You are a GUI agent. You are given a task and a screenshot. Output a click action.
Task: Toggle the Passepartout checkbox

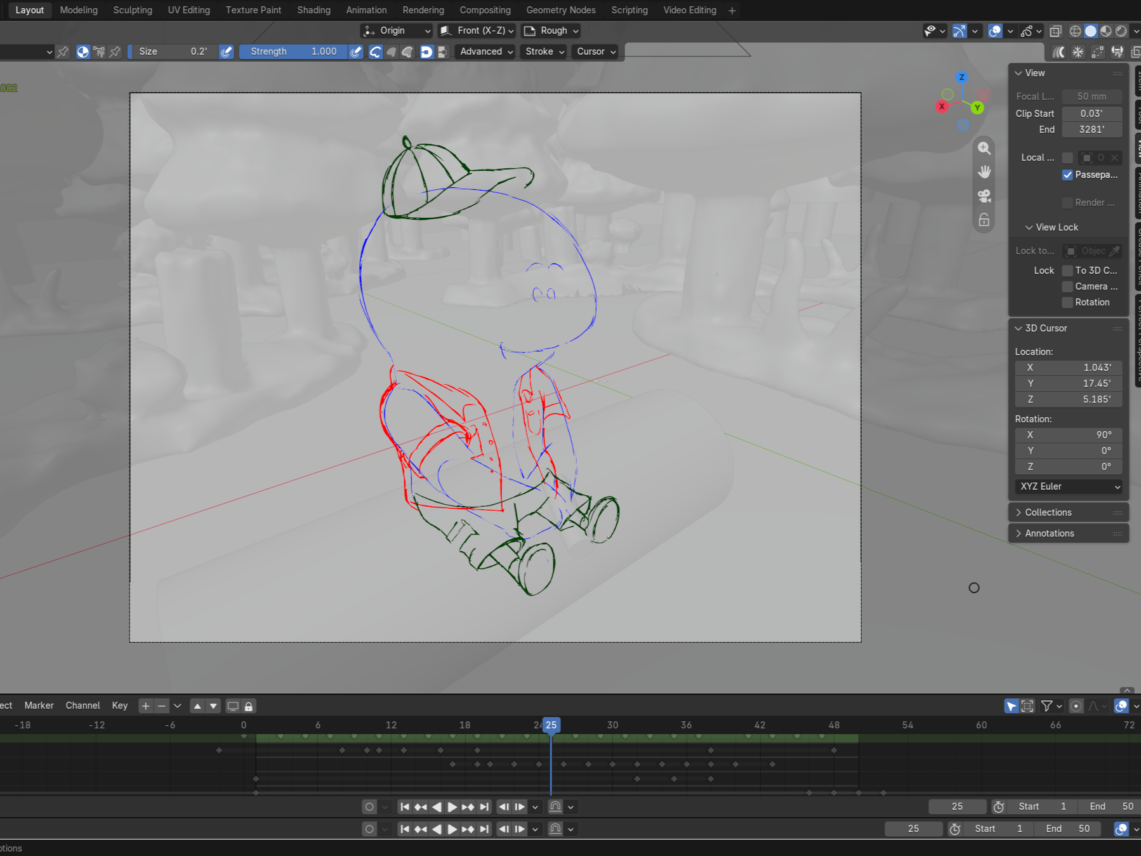[x=1067, y=175]
